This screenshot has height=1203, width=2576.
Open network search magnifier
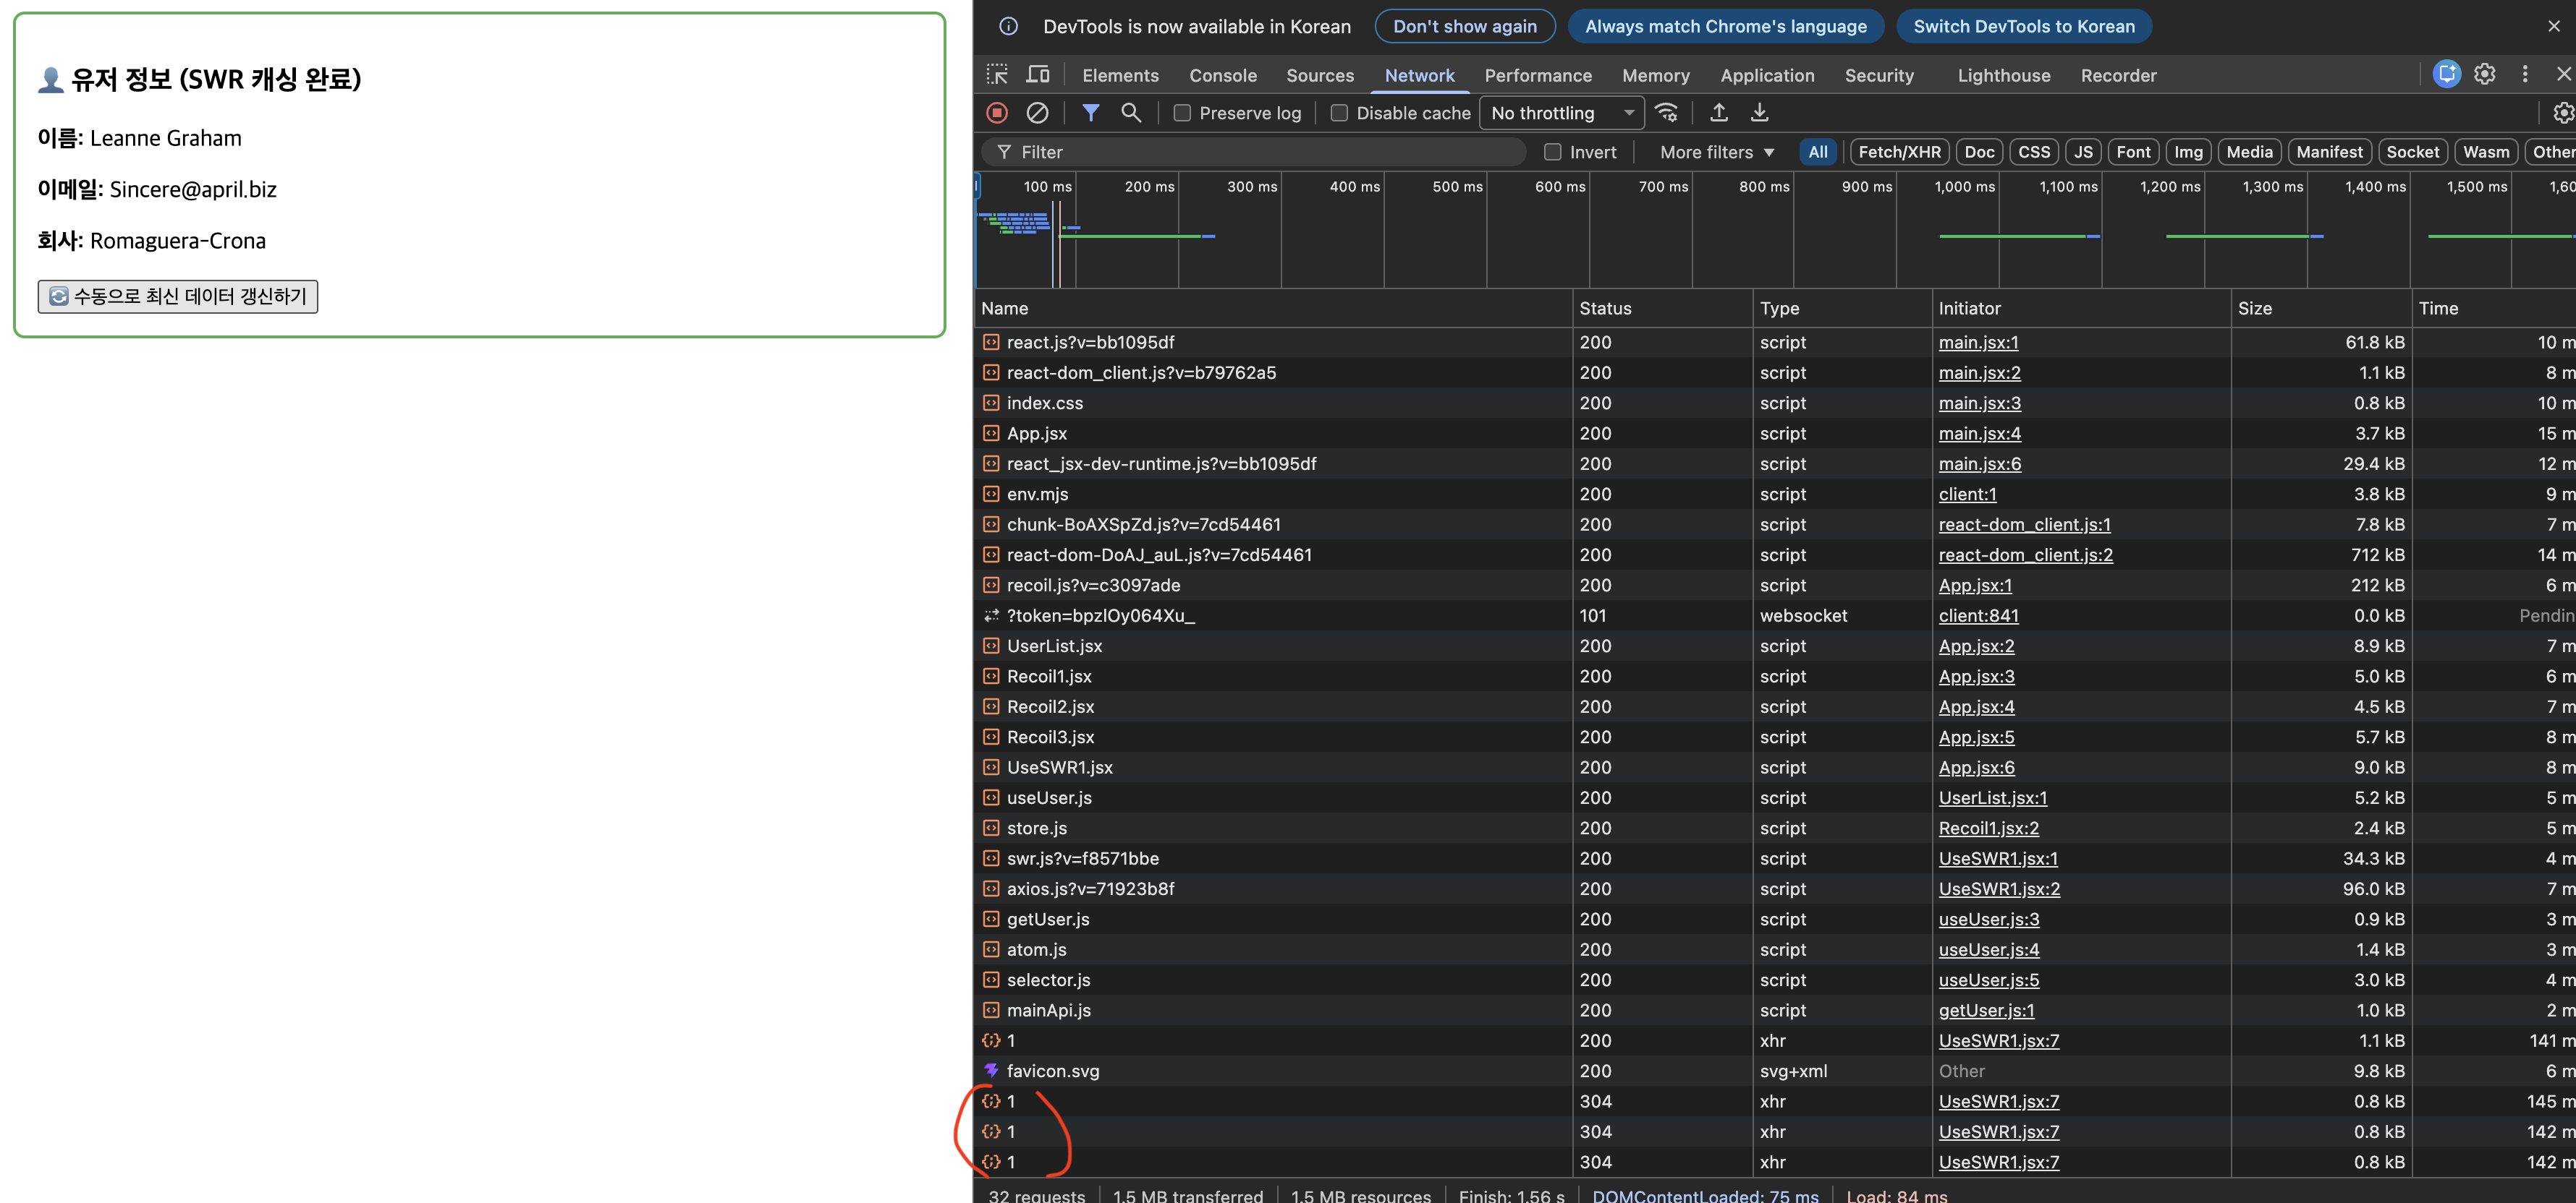point(1131,113)
